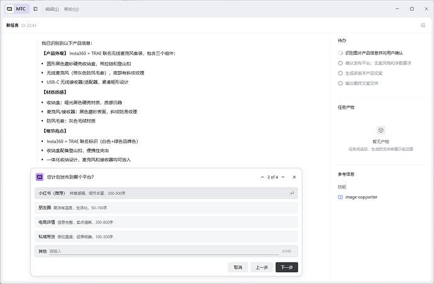The width and height of the screenshot is (434, 284).
Task: Select the 输出最终文案文件 todo circle
Action: click(340, 83)
